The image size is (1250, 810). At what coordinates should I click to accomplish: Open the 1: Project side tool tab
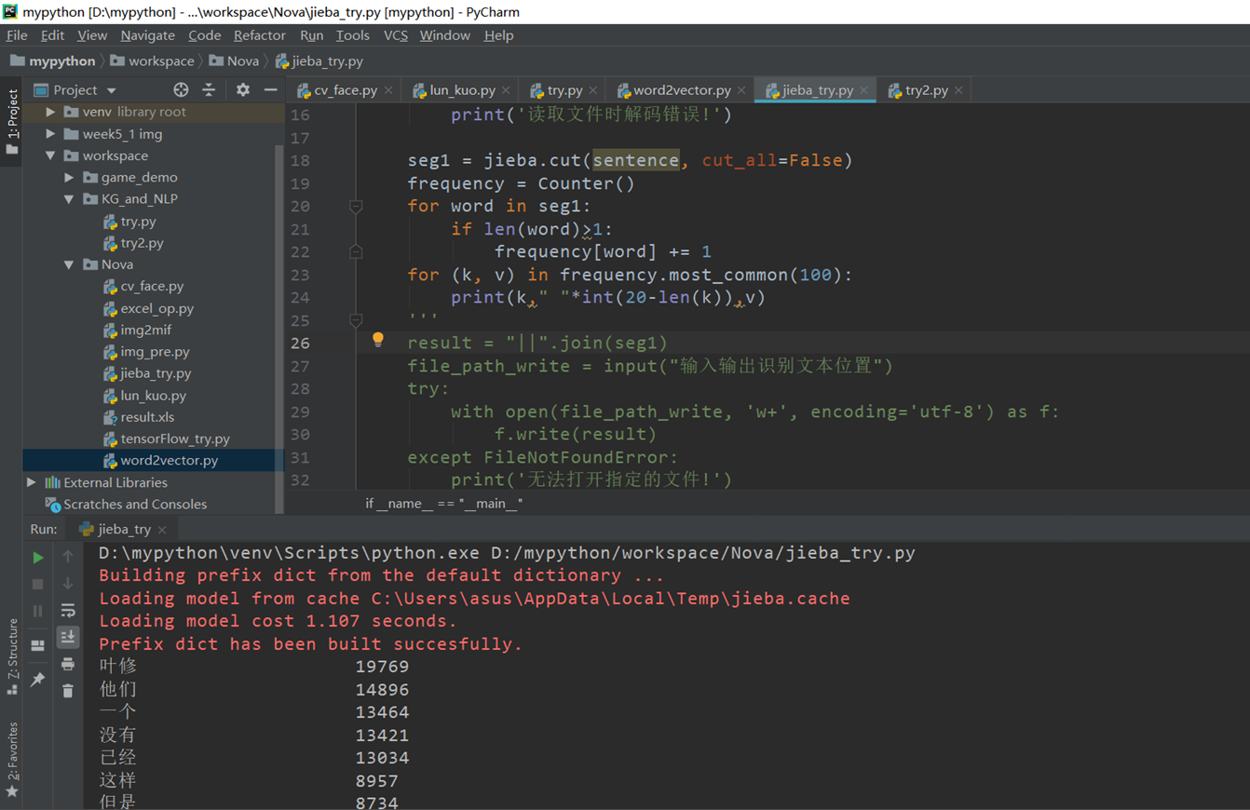(x=12, y=121)
